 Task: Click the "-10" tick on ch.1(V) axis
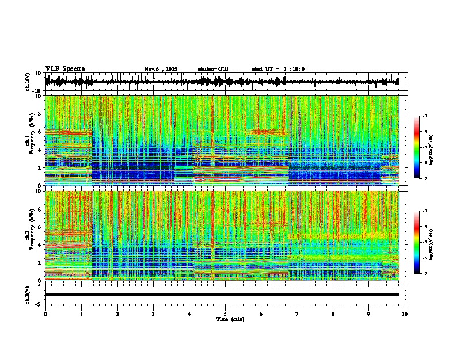click(x=37, y=91)
